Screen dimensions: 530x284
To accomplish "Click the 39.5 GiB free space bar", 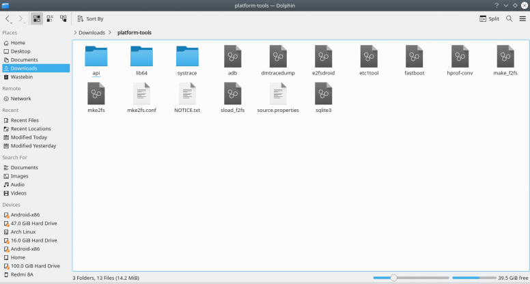I will click(x=474, y=278).
